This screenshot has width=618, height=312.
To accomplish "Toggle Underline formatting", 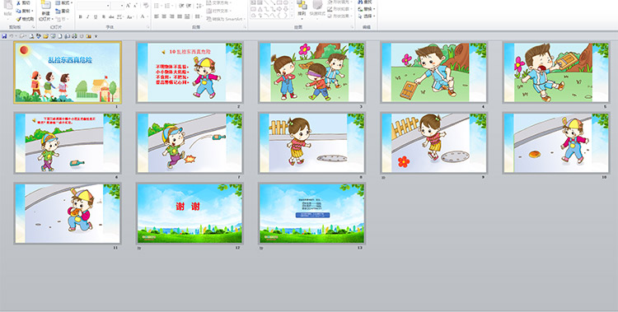I will coord(96,16).
